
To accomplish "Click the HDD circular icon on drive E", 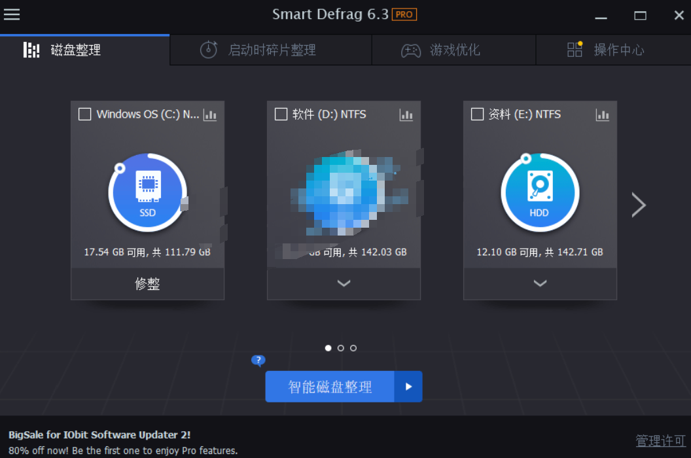I will [540, 192].
